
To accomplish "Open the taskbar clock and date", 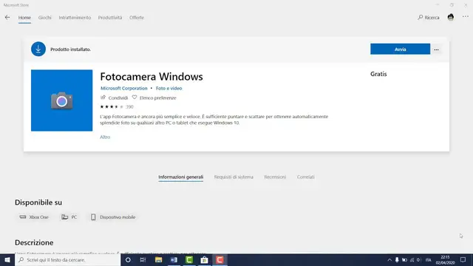I will (445, 260).
